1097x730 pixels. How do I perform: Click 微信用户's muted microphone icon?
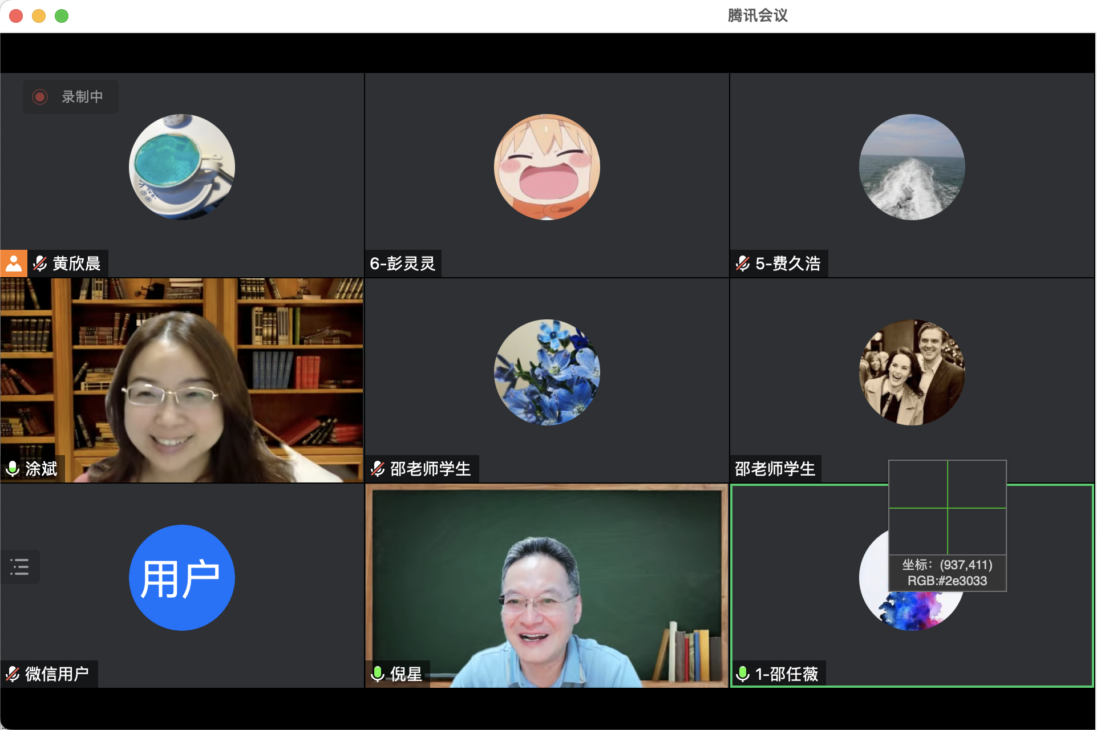click(13, 674)
